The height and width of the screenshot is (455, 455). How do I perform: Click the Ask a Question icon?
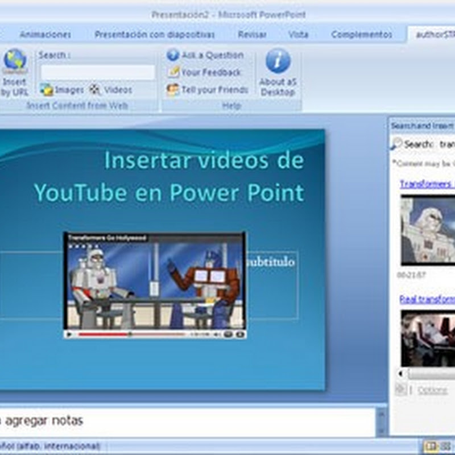coord(173,55)
